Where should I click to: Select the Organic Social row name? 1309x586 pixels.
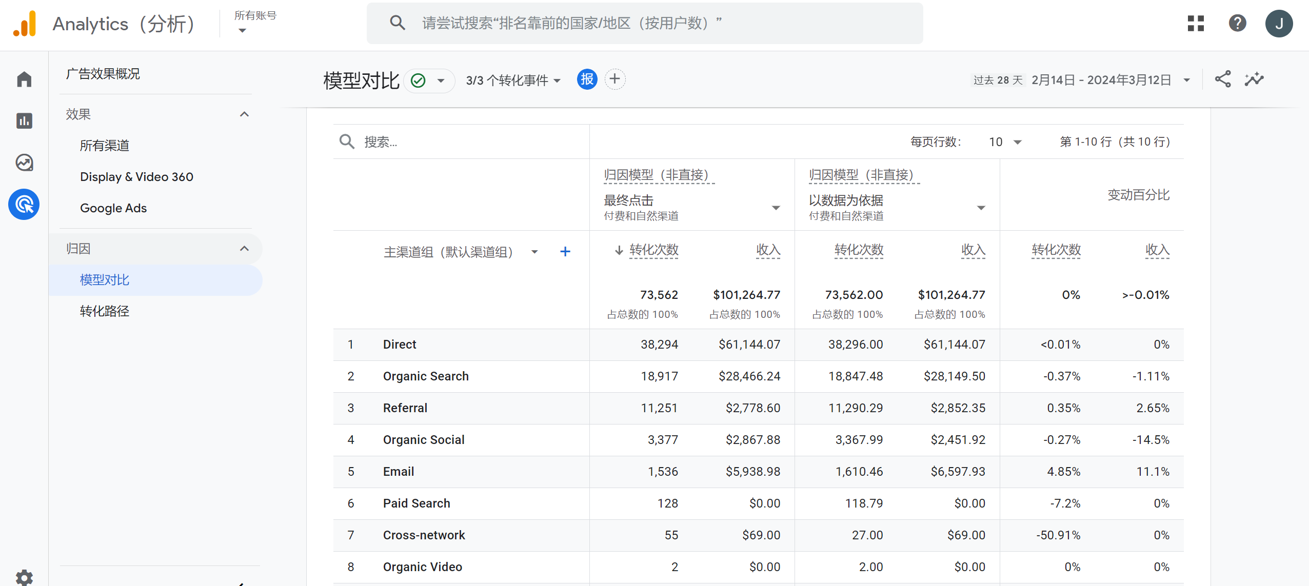(424, 440)
